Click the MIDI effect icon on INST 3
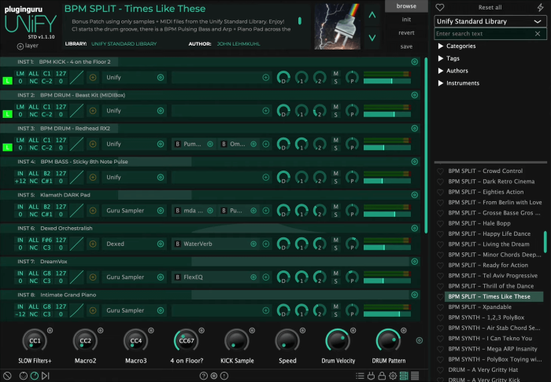The height and width of the screenshot is (382, 551). coord(93,144)
